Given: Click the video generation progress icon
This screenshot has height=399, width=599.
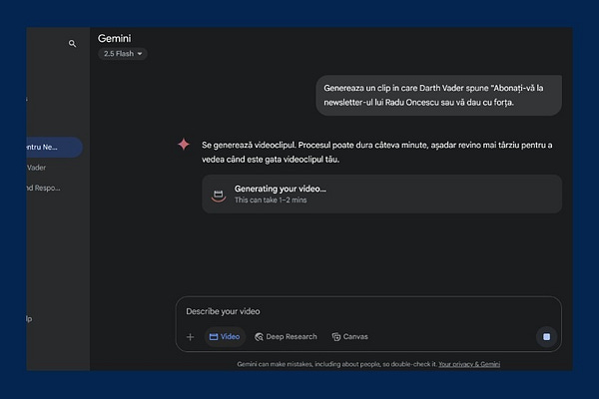Looking at the screenshot, I should pyautogui.click(x=219, y=196).
